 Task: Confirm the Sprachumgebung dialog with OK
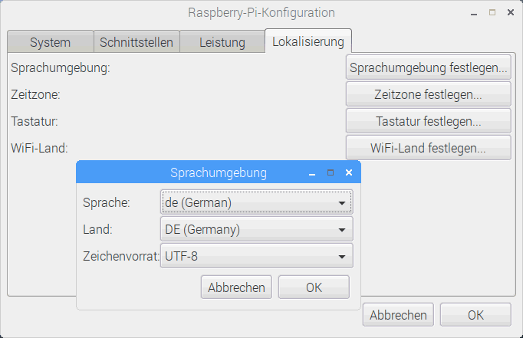(x=314, y=287)
